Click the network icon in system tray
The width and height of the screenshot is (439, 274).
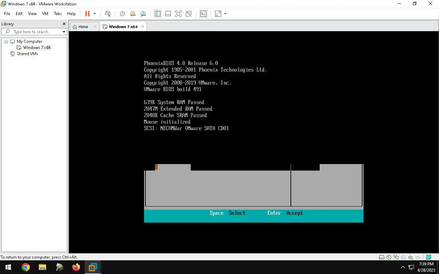pos(411,267)
